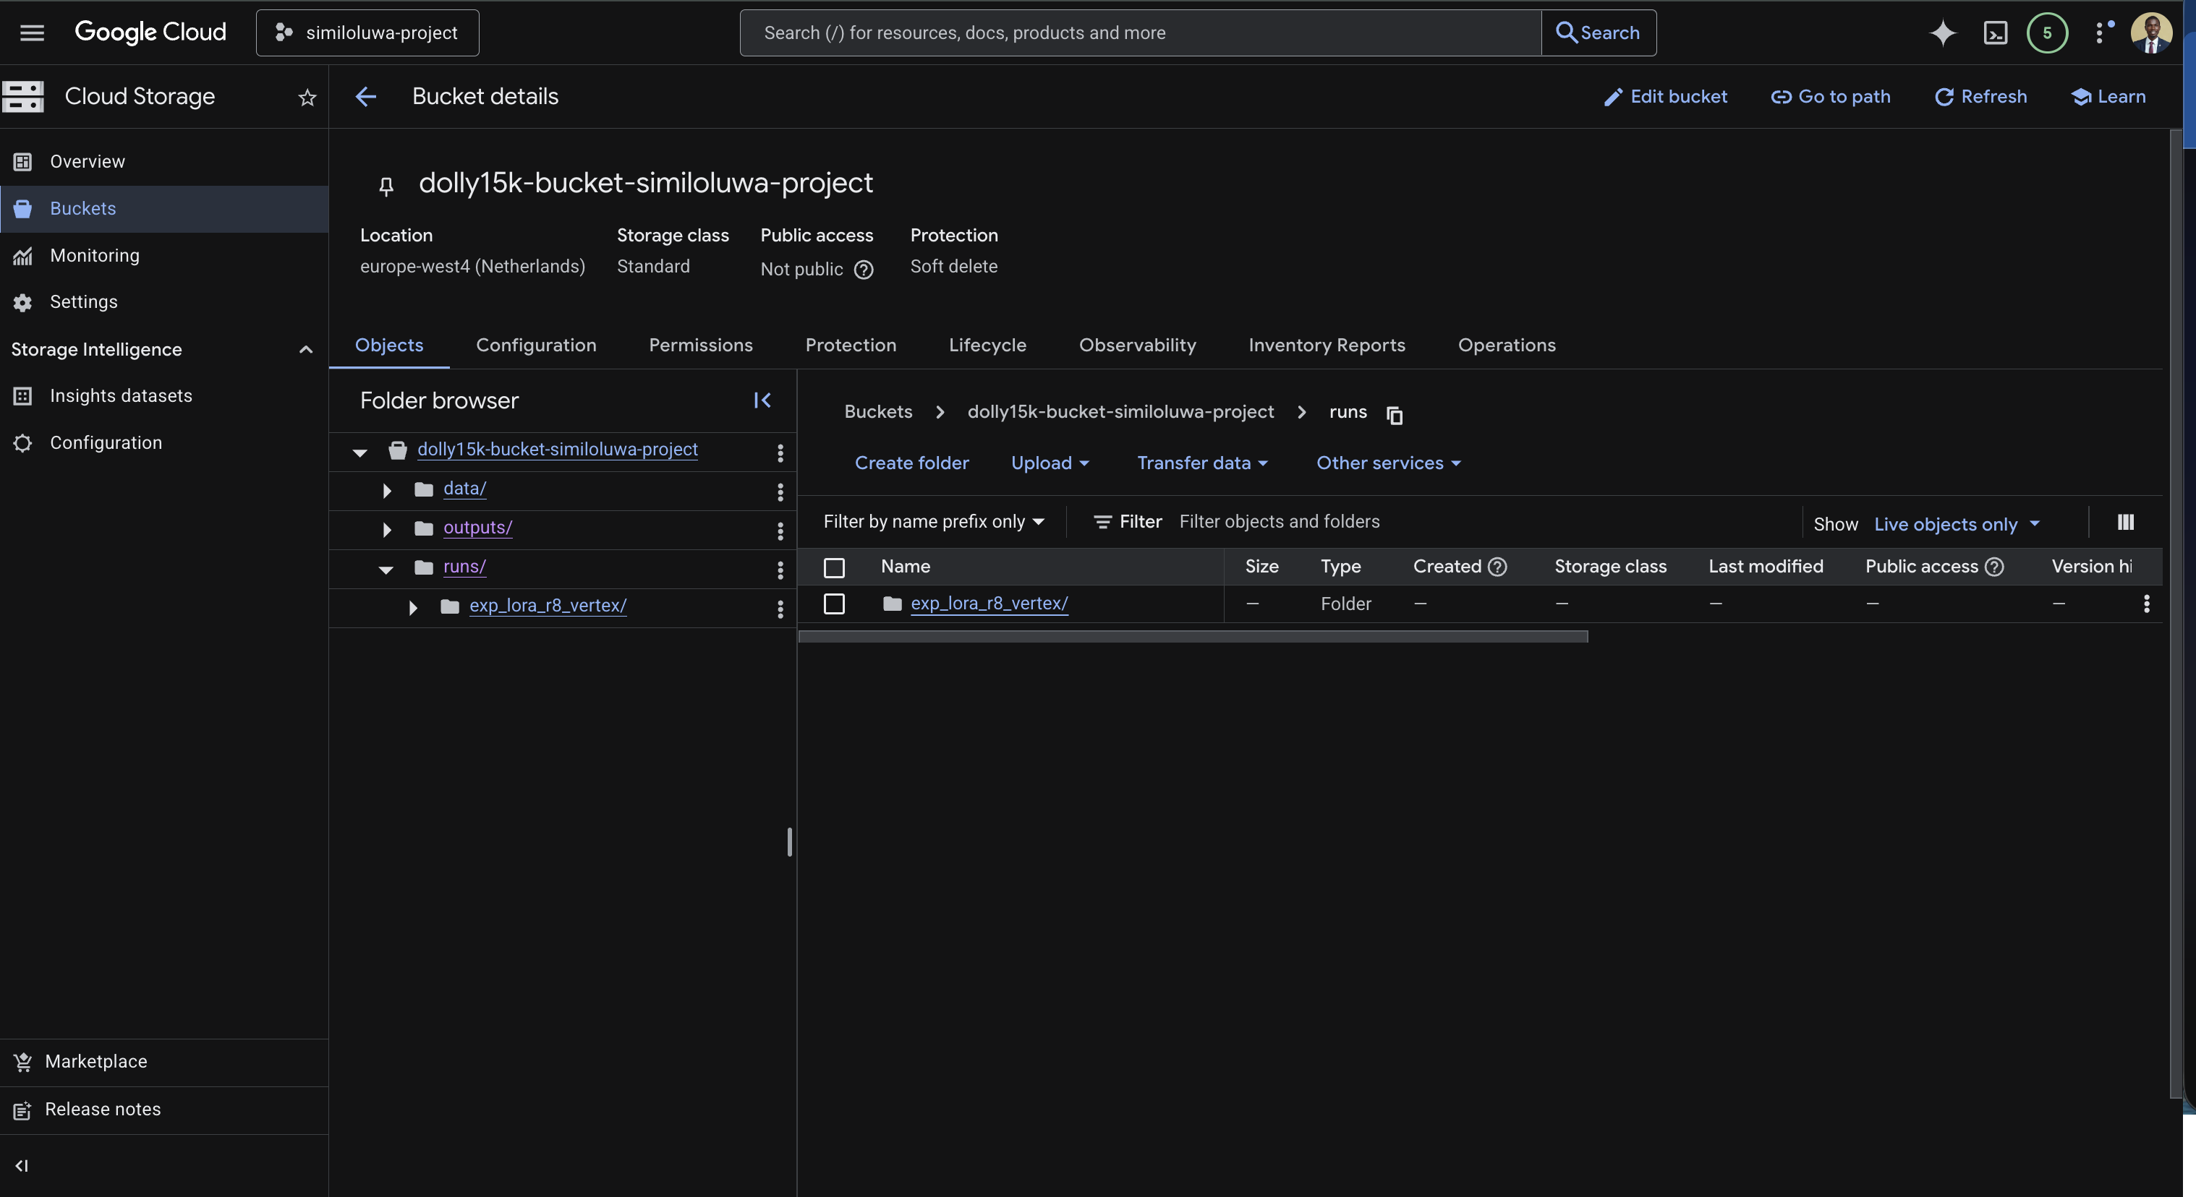This screenshot has width=2196, height=1197.
Task: Switch to the Permissions tab
Action: [x=701, y=345]
